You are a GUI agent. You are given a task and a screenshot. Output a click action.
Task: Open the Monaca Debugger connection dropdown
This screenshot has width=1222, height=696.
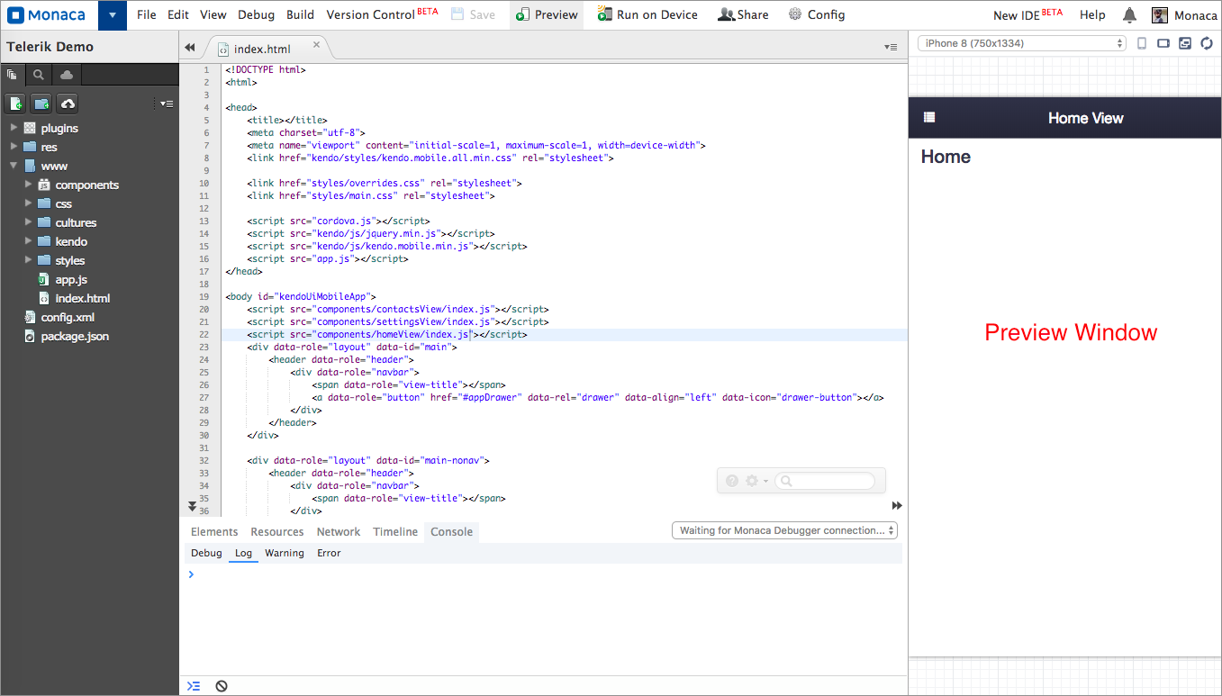tap(784, 530)
